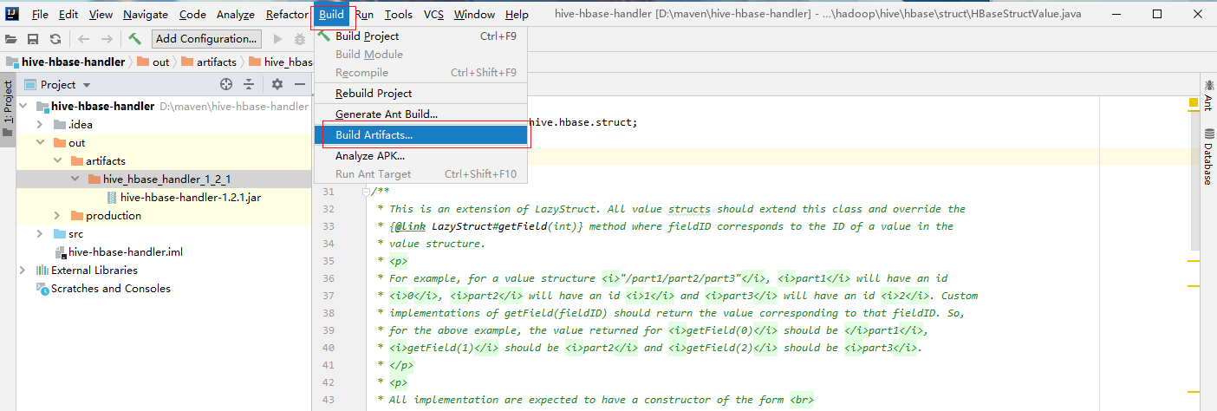Click the Save All floppy icon
1217x411 pixels.
click(x=33, y=39)
